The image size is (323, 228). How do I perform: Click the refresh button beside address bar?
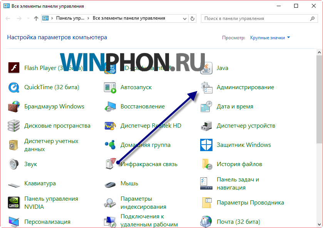coord(193,18)
